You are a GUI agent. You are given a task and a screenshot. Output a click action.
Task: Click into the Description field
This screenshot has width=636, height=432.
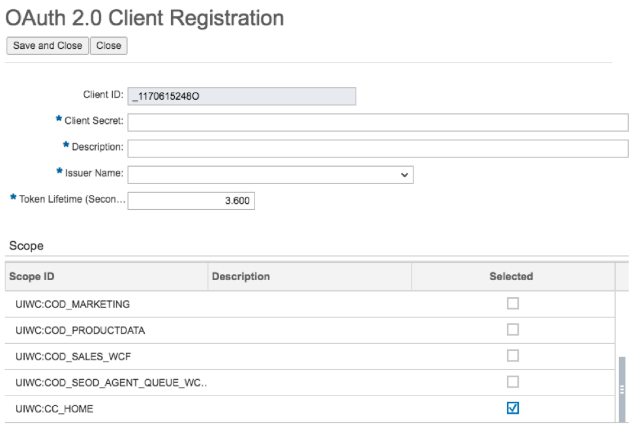click(326, 148)
